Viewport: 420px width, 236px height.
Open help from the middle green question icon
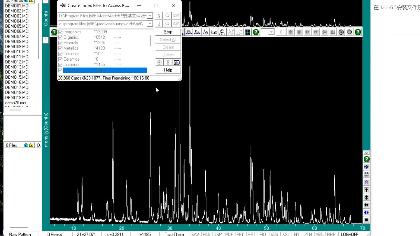pos(256,32)
